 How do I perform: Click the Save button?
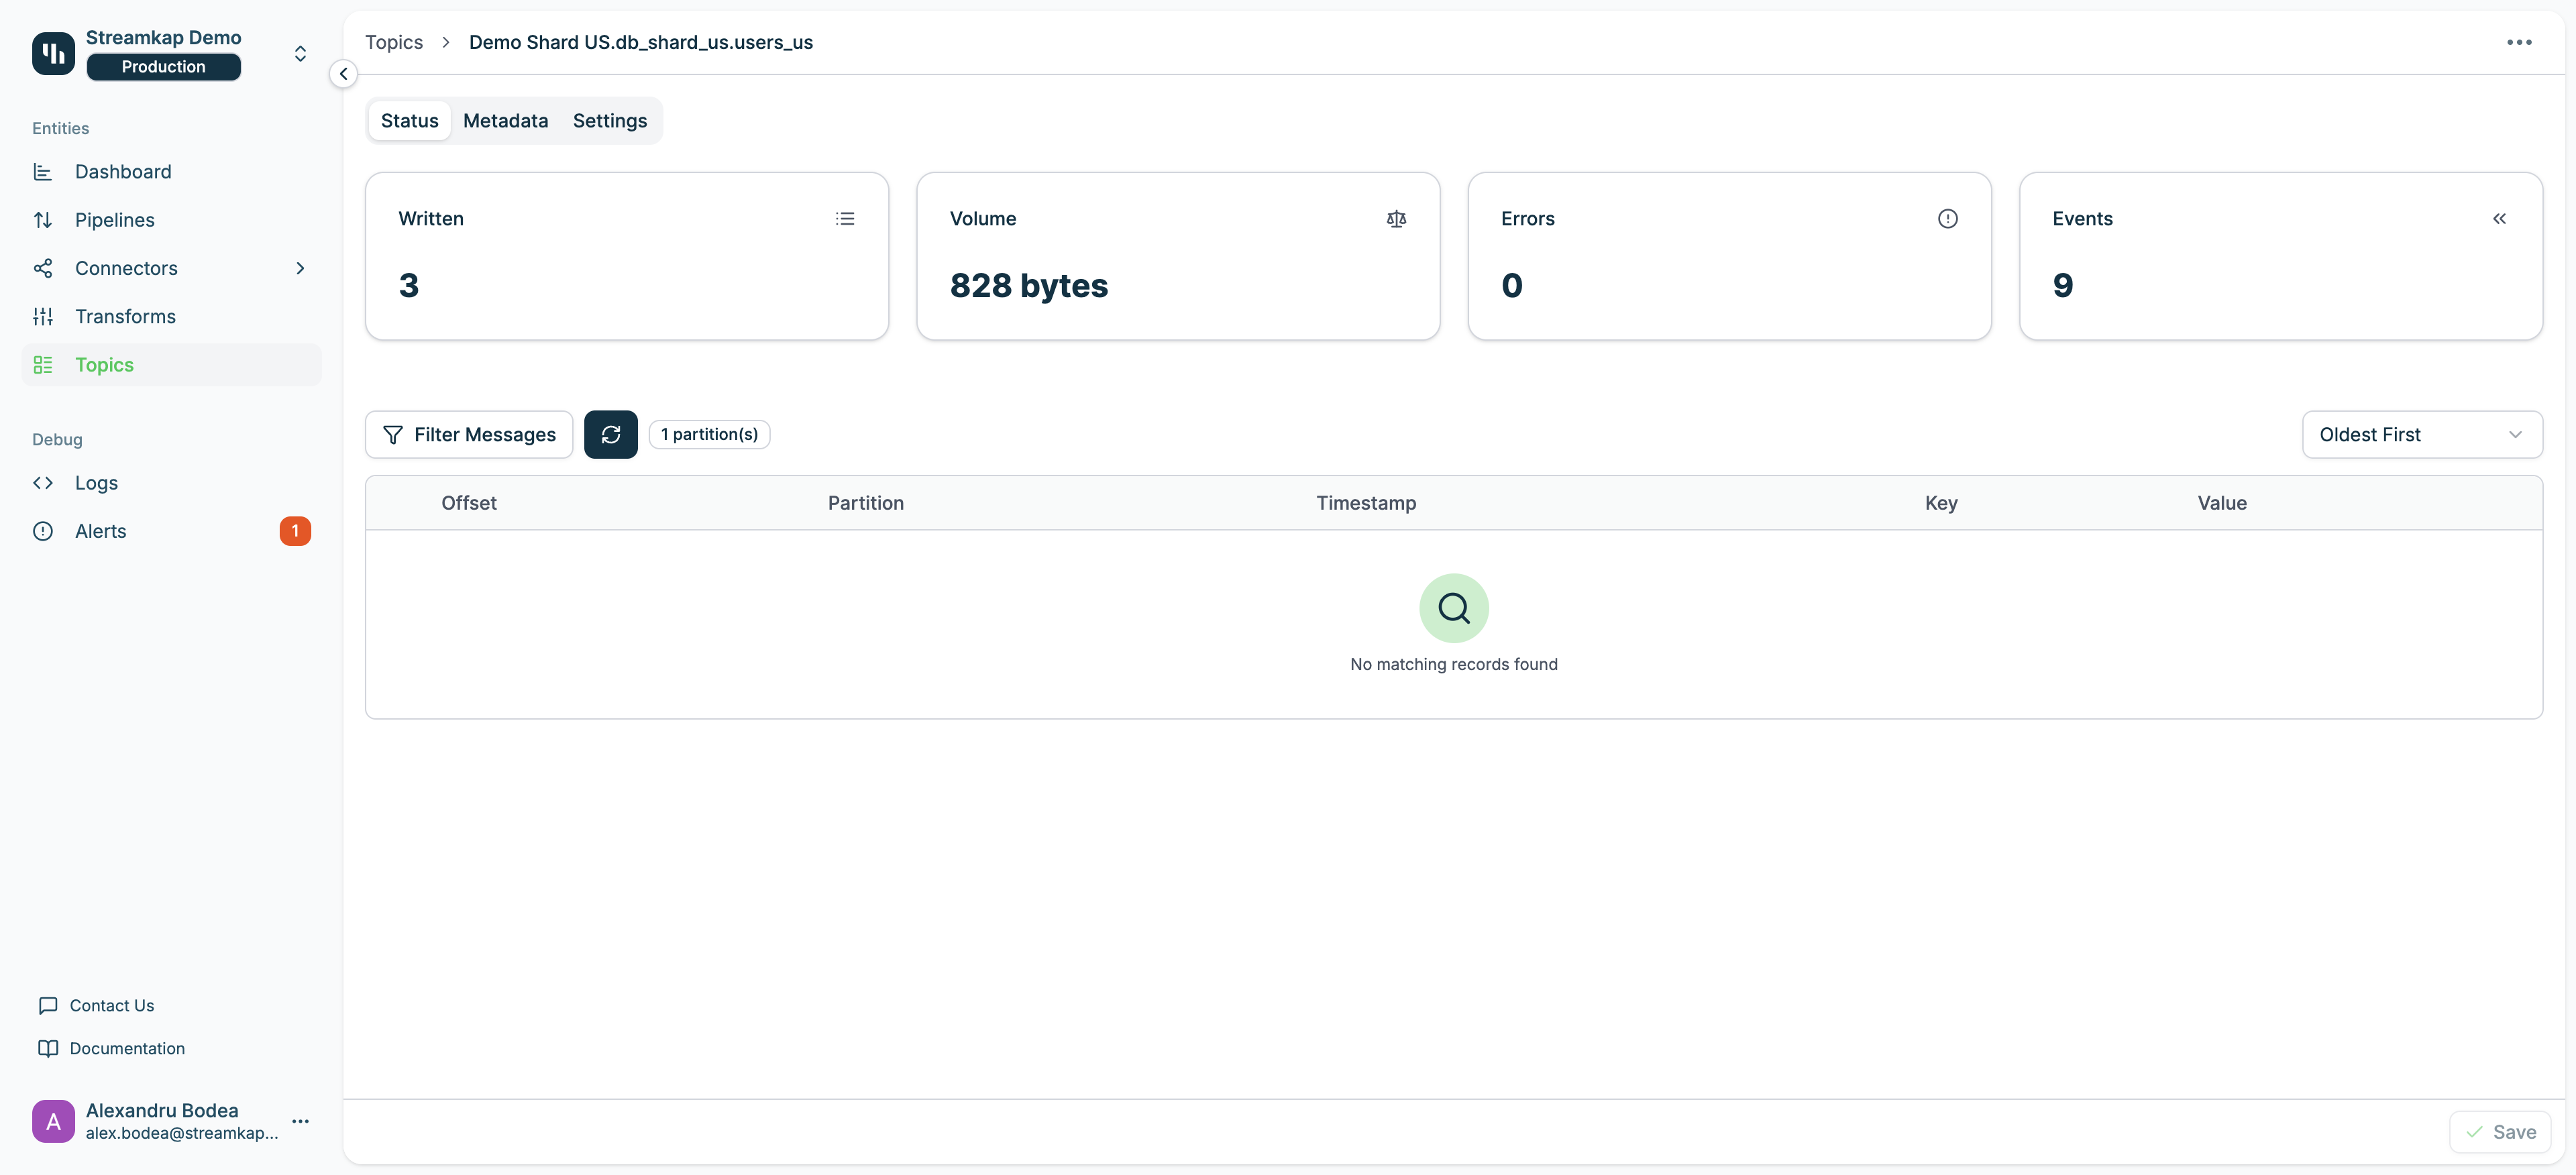(2499, 1132)
